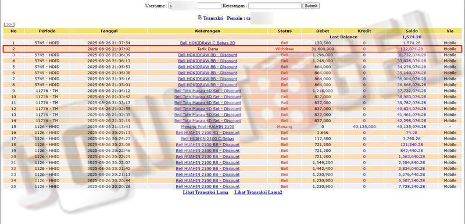Open row 25 Beli HUAHIN 2100 BB link
The width and height of the screenshot is (465, 224).
208,186
